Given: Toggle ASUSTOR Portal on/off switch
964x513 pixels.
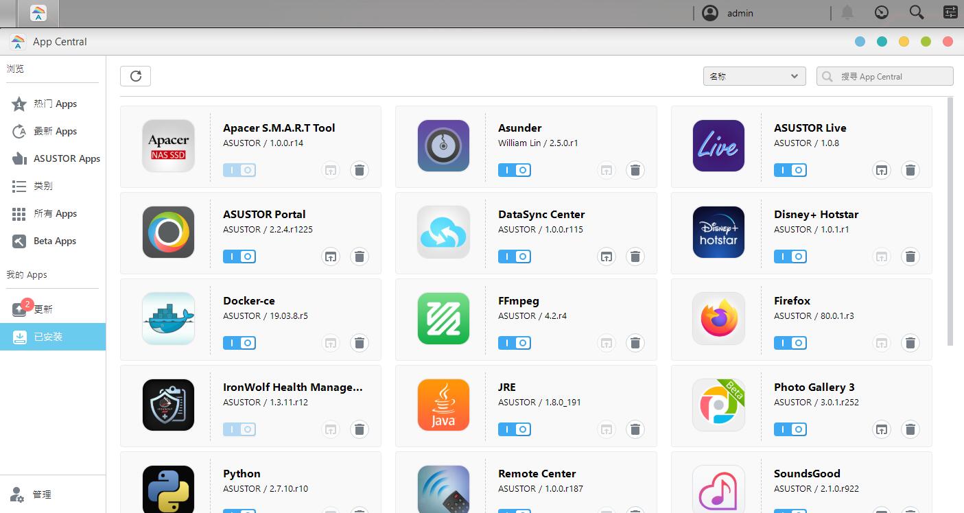Looking at the screenshot, I should pyautogui.click(x=239, y=256).
